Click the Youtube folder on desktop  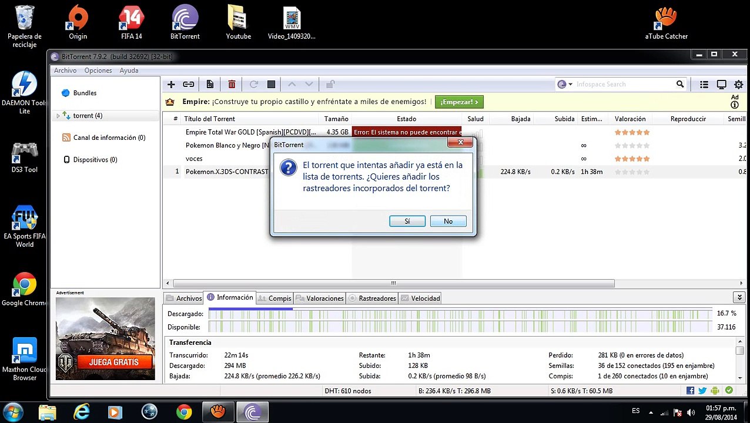238,22
